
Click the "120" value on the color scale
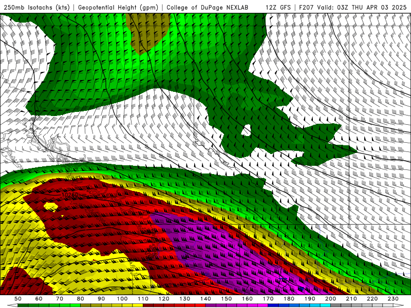(164, 299)
